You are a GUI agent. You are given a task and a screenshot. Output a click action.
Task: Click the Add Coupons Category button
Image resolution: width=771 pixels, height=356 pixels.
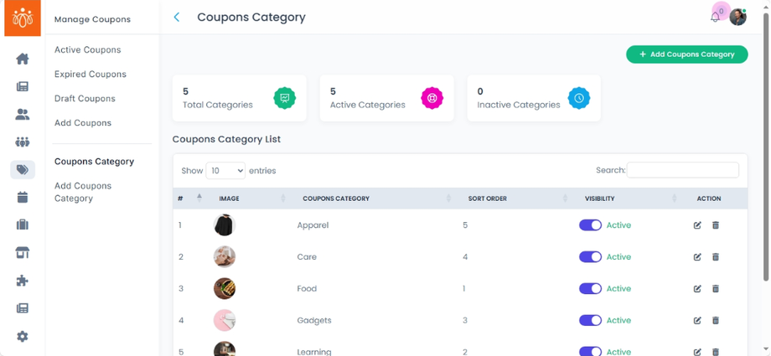pos(686,54)
